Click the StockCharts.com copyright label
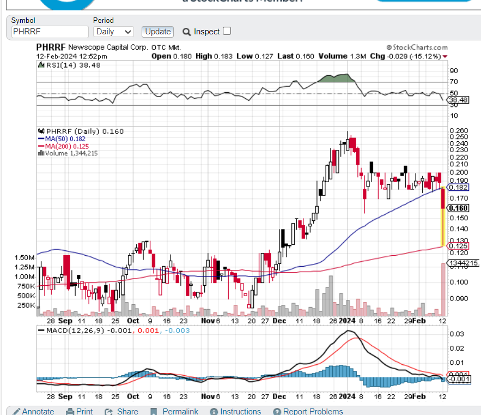 coord(417,47)
